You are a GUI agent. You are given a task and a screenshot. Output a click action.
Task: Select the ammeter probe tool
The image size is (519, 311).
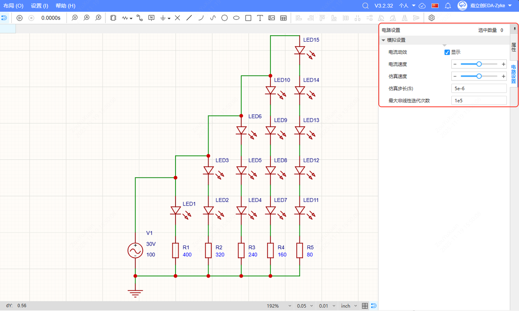pyautogui.click(x=86, y=18)
